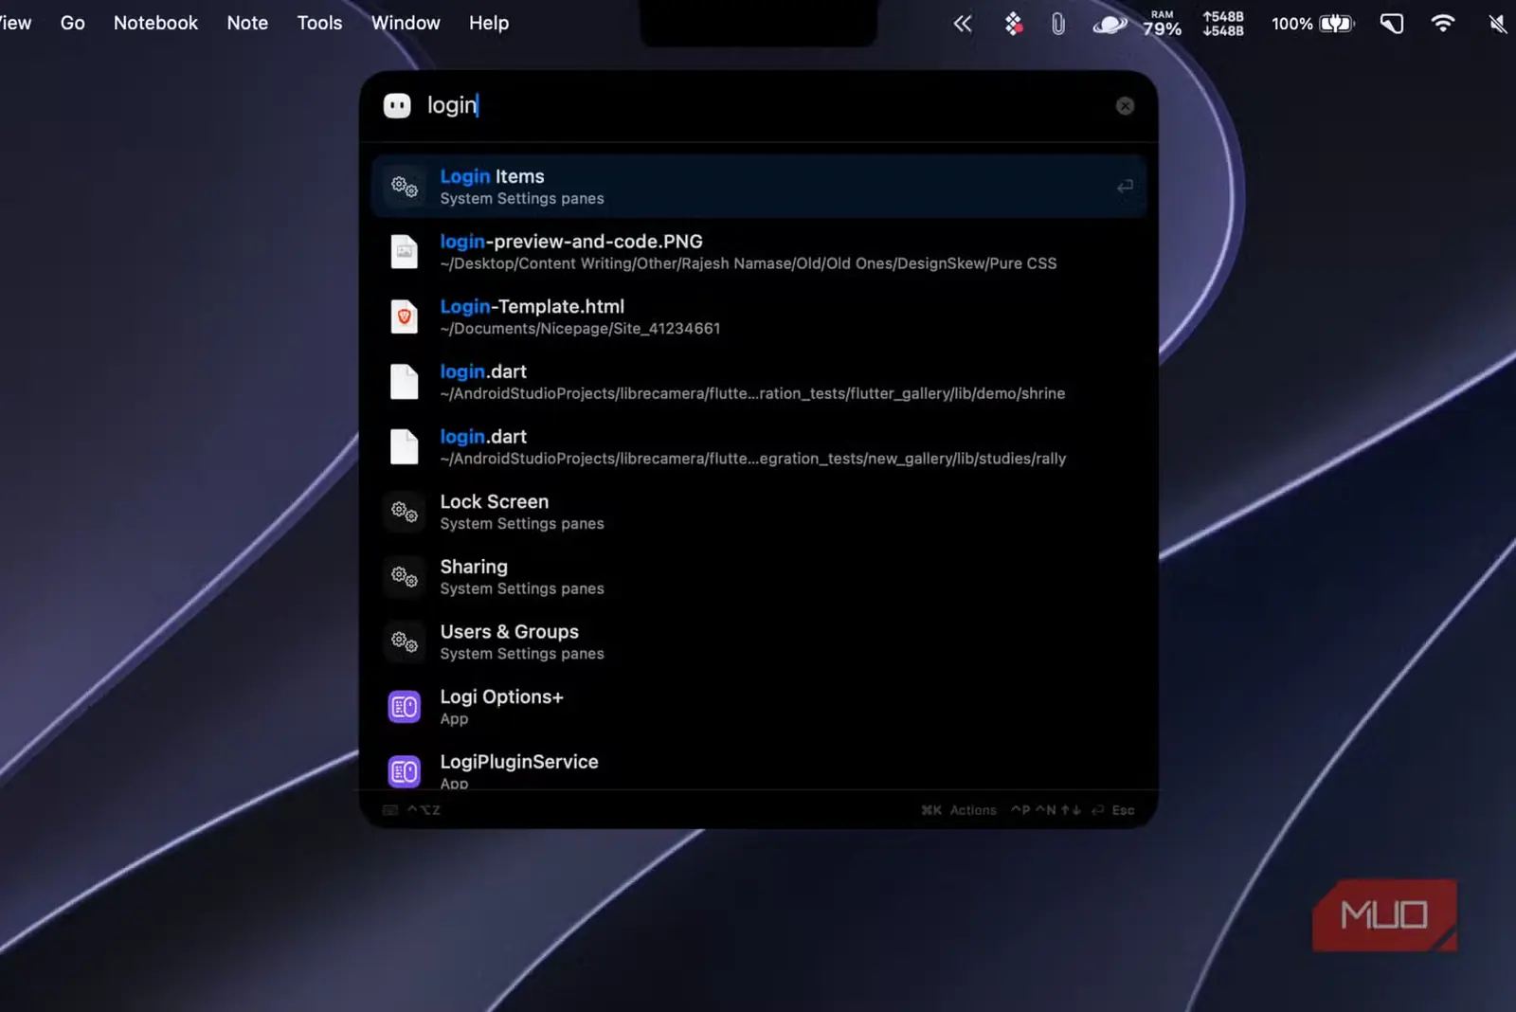Open the Login Items settings pane result
This screenshot has height=1012, width=1516.
tap(759, 187)
